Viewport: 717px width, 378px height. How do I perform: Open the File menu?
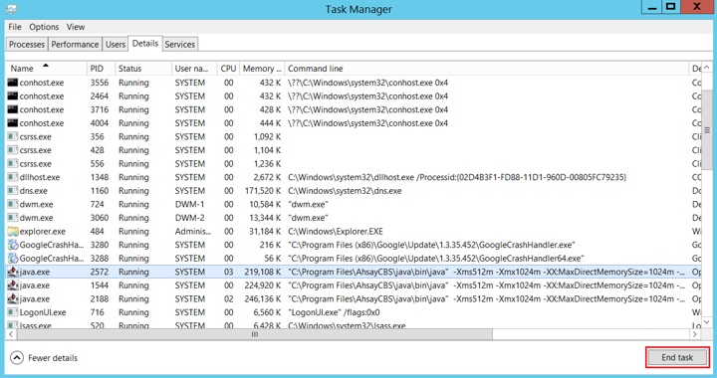click(x=15, y=27)
